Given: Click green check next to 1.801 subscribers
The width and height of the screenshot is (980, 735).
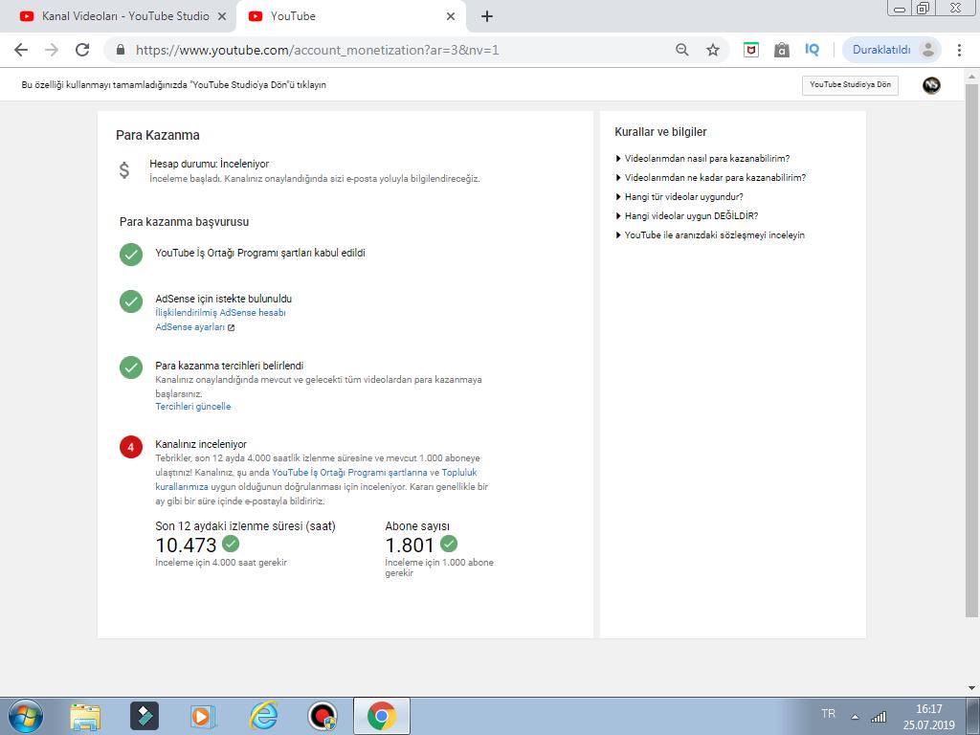Looking at the screenshot, I should (x=449, y=544).
